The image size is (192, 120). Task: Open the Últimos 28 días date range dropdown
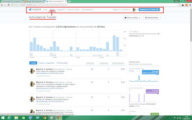[x=132, y=18]
